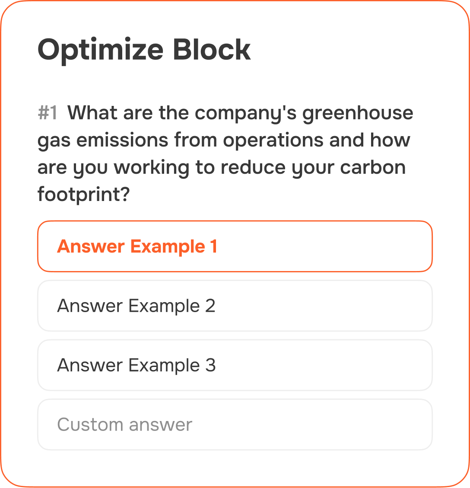Click the Optimize Block heading
The height and width of the screenshot is (488, 470).
(x=144, y=50)
